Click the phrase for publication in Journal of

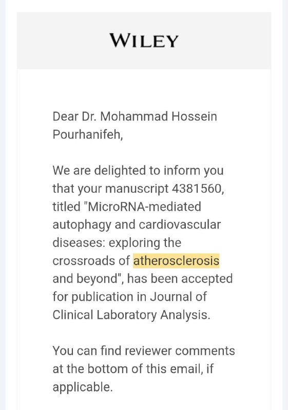click(x=129, y=297)
